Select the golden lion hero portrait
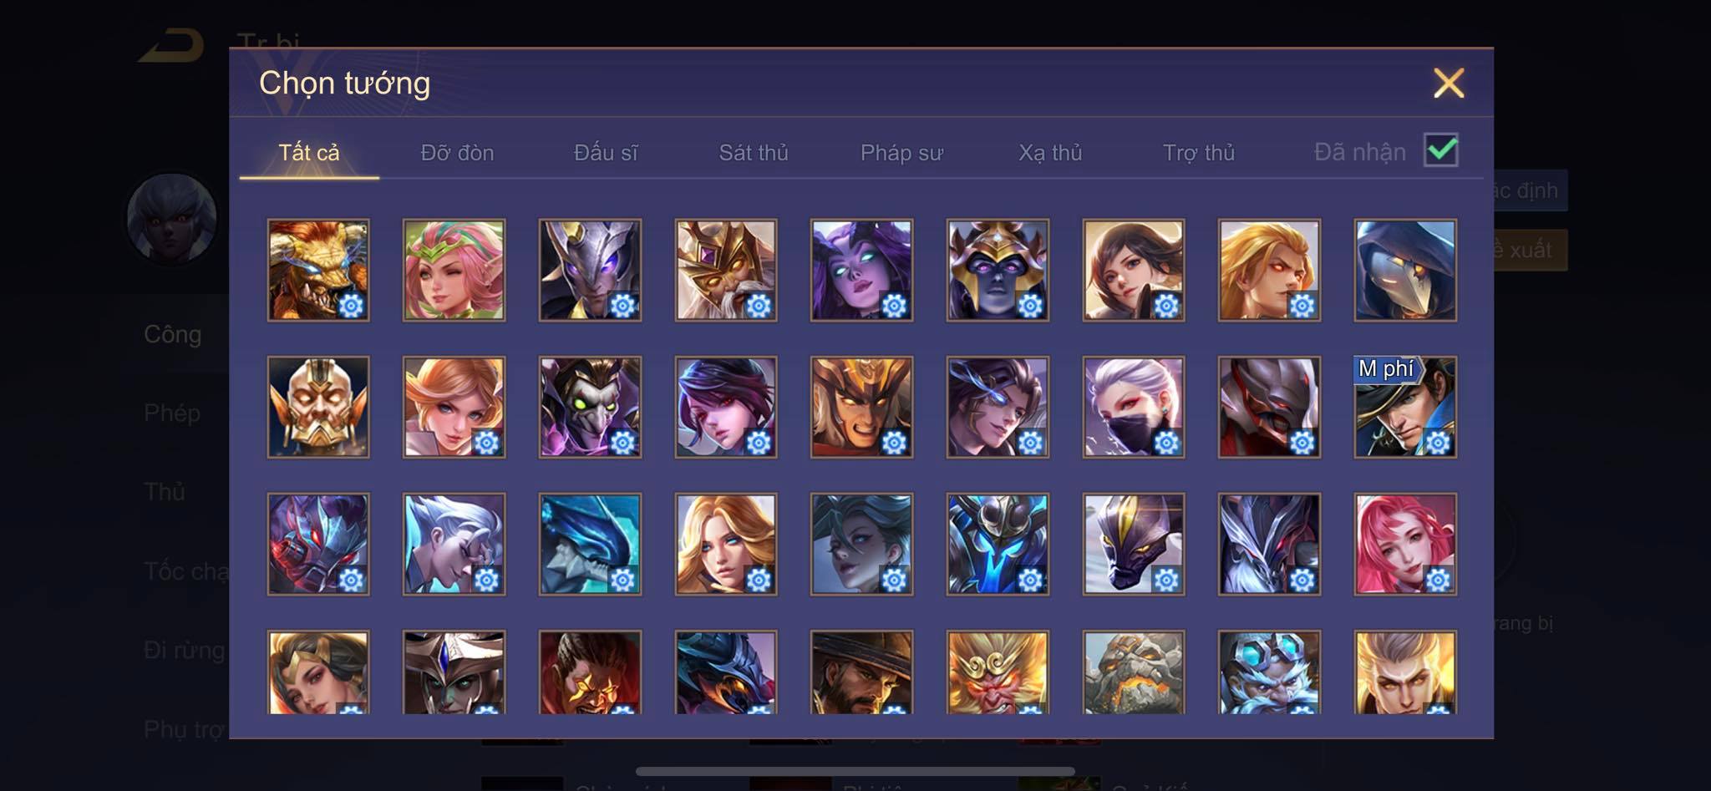This screenshot has width=1711, height=791. [x=318, y=270]
